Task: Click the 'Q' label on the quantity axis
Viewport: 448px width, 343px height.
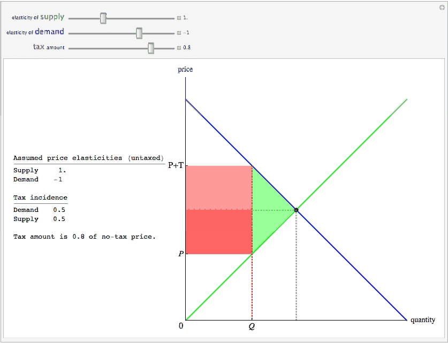Action: (x=252, y=326)
